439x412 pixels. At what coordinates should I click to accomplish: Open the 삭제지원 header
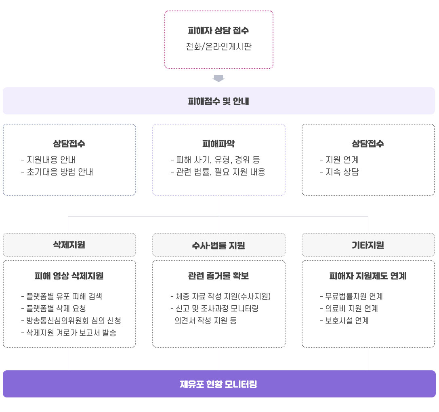tap(69, 245)
